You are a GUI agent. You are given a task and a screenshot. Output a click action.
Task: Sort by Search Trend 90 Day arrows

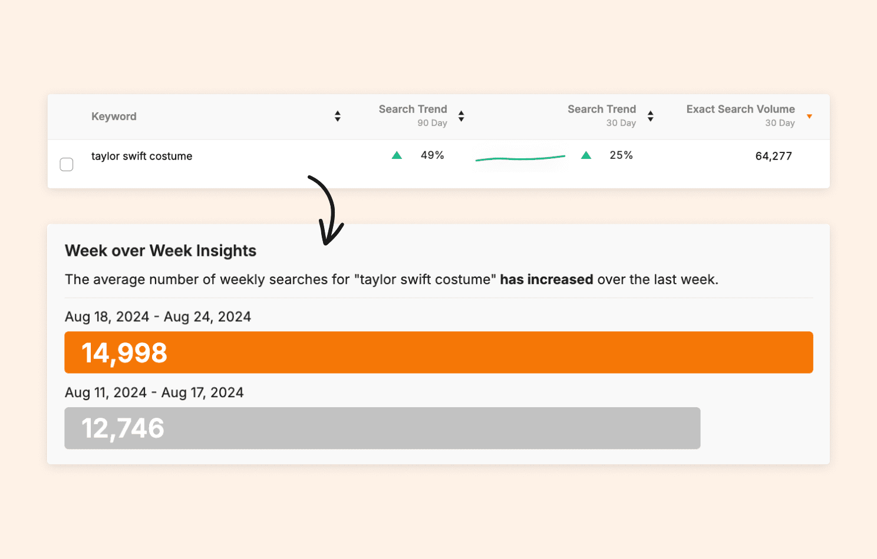click(461, 116)
